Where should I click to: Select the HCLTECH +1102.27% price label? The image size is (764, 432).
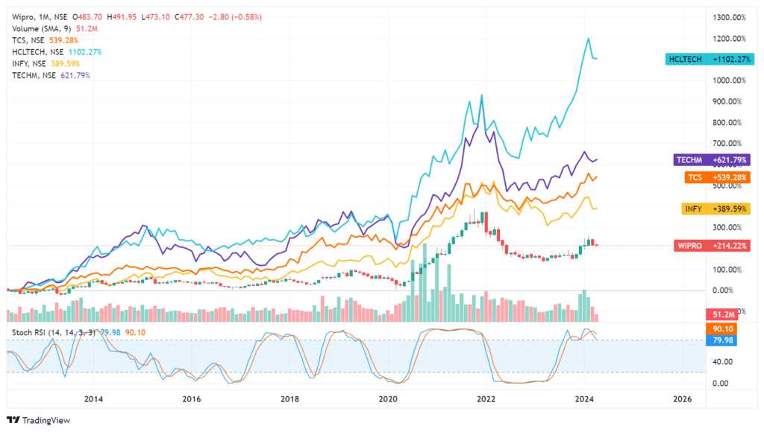click(710, 60)
